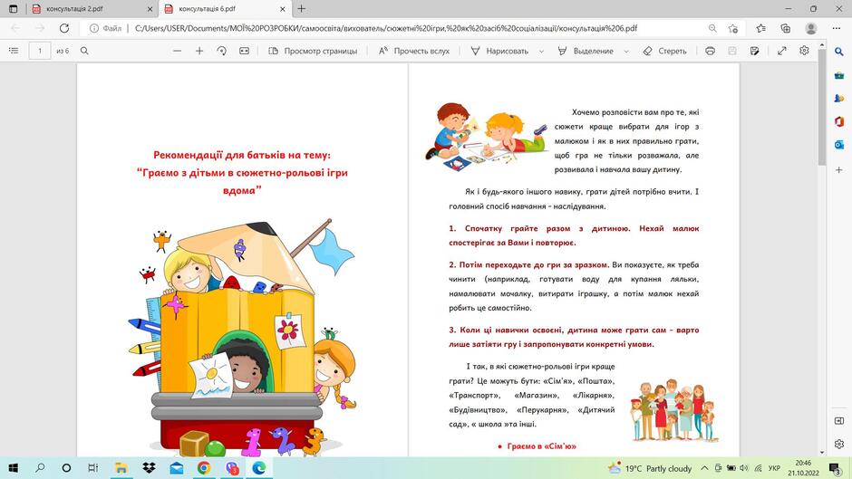Open Windows taskbar search
852x479 pixels.
pyautogui.click(x=40, y=467)
